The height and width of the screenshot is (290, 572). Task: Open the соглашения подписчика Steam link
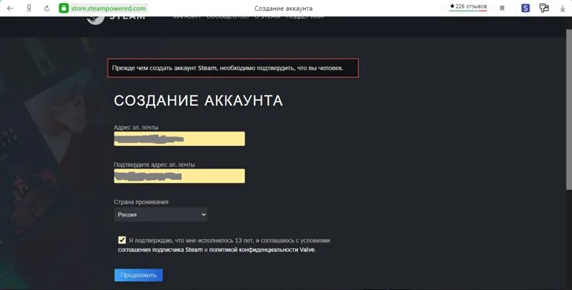click(160, 250)
